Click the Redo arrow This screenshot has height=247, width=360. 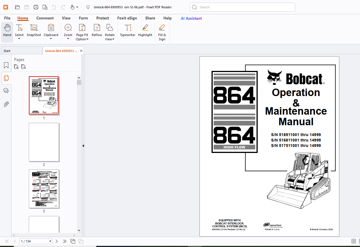[x=63, y=7]
